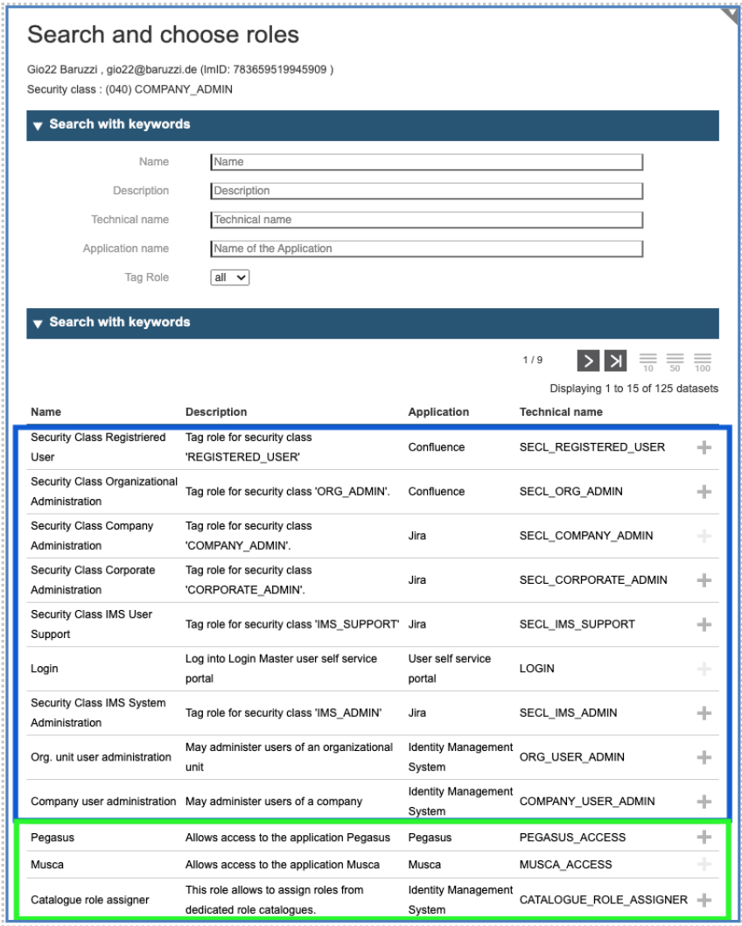Image resolution: width=742 pixels, height=926 pixels.
Task: Collapse the upper Search with keywords section
Action: point(38,128)
